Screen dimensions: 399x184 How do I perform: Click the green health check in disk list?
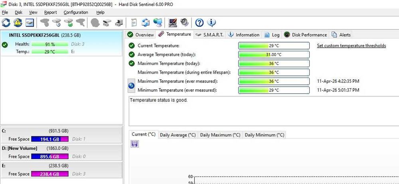(4, 45)
